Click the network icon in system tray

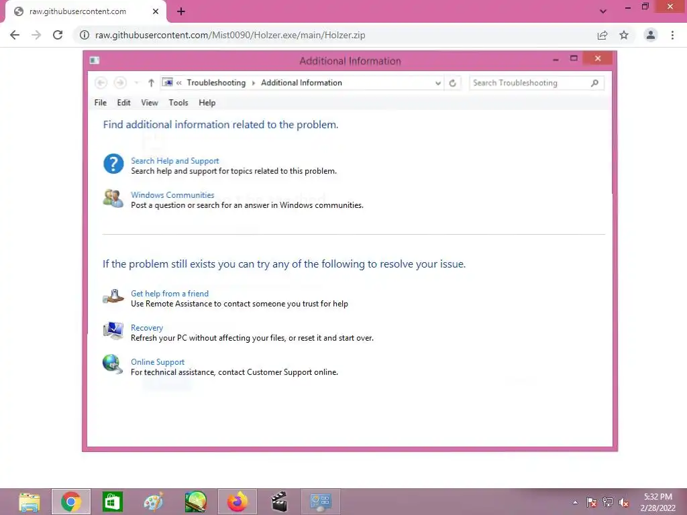click(x=608, y=502)
